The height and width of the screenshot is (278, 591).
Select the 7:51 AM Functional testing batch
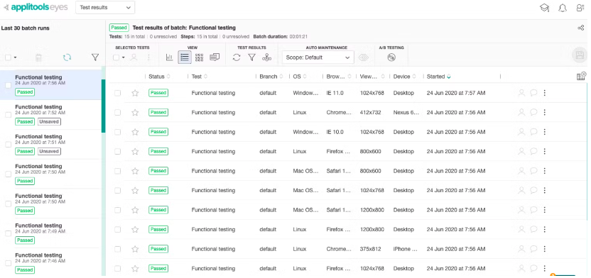coord(51,145)
